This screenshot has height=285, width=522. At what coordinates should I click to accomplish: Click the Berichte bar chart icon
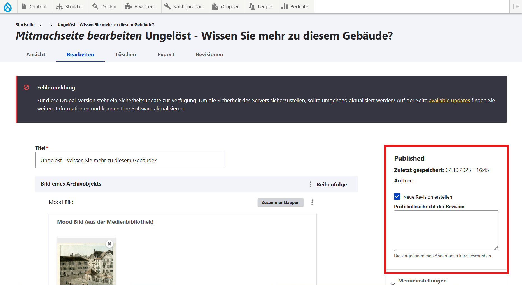[285, 6]
